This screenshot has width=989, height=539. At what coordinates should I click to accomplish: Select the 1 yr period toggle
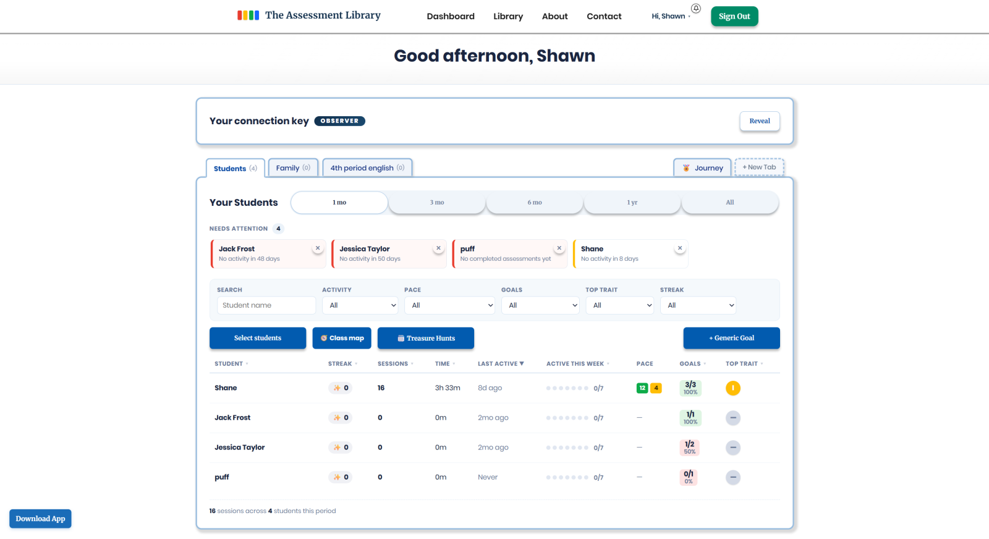(x=632, y=203)
